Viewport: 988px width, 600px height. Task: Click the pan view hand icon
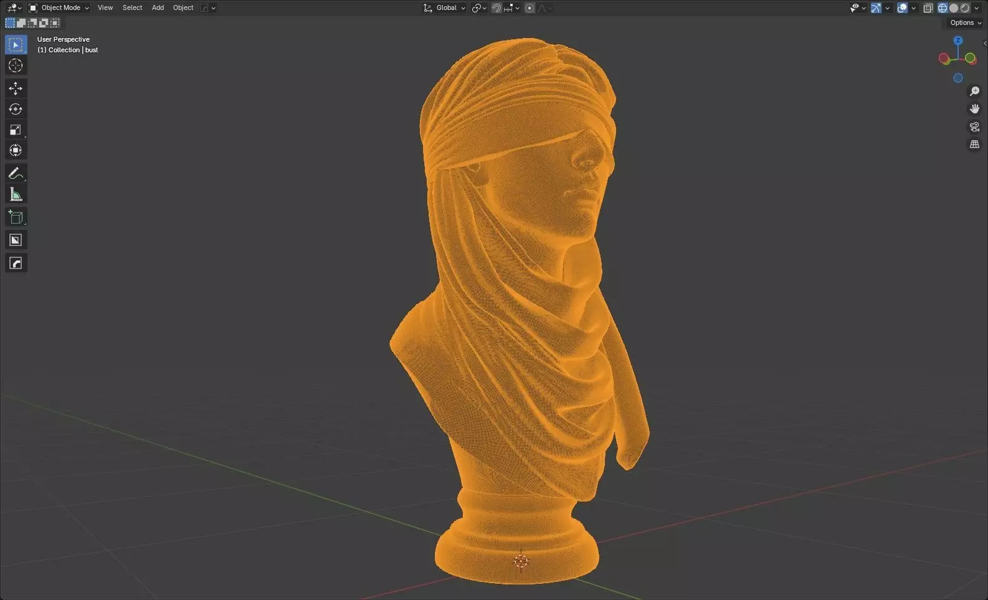pos(975,109)
